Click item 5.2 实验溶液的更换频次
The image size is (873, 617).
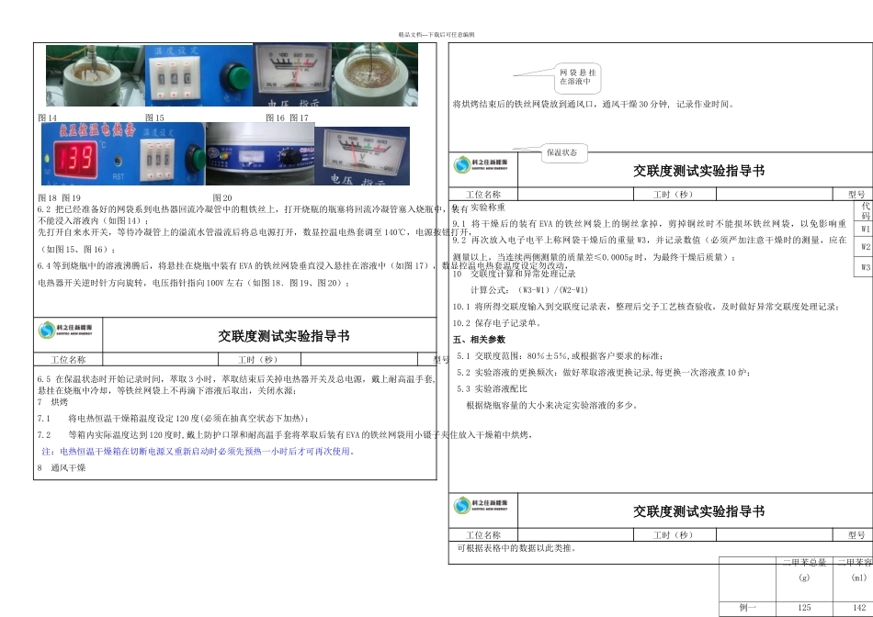(x=604, y=372)
